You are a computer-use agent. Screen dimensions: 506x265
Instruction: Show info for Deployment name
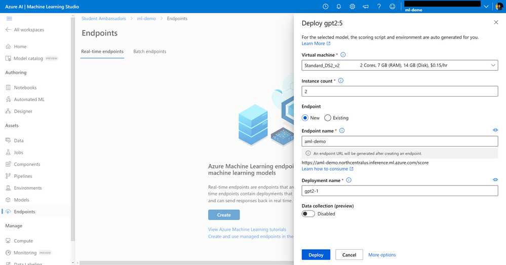coord(349,180)
